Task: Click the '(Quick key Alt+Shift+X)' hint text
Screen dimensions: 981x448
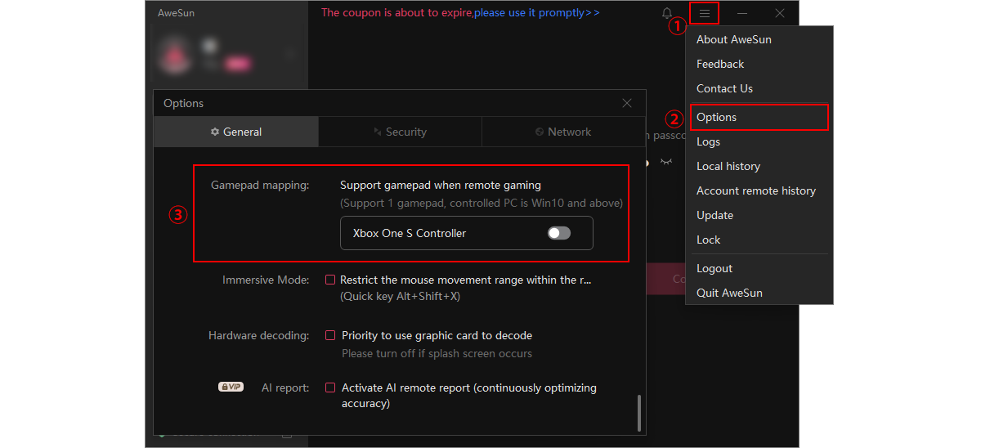Action: pyautogui.click(x=400, y=296)
